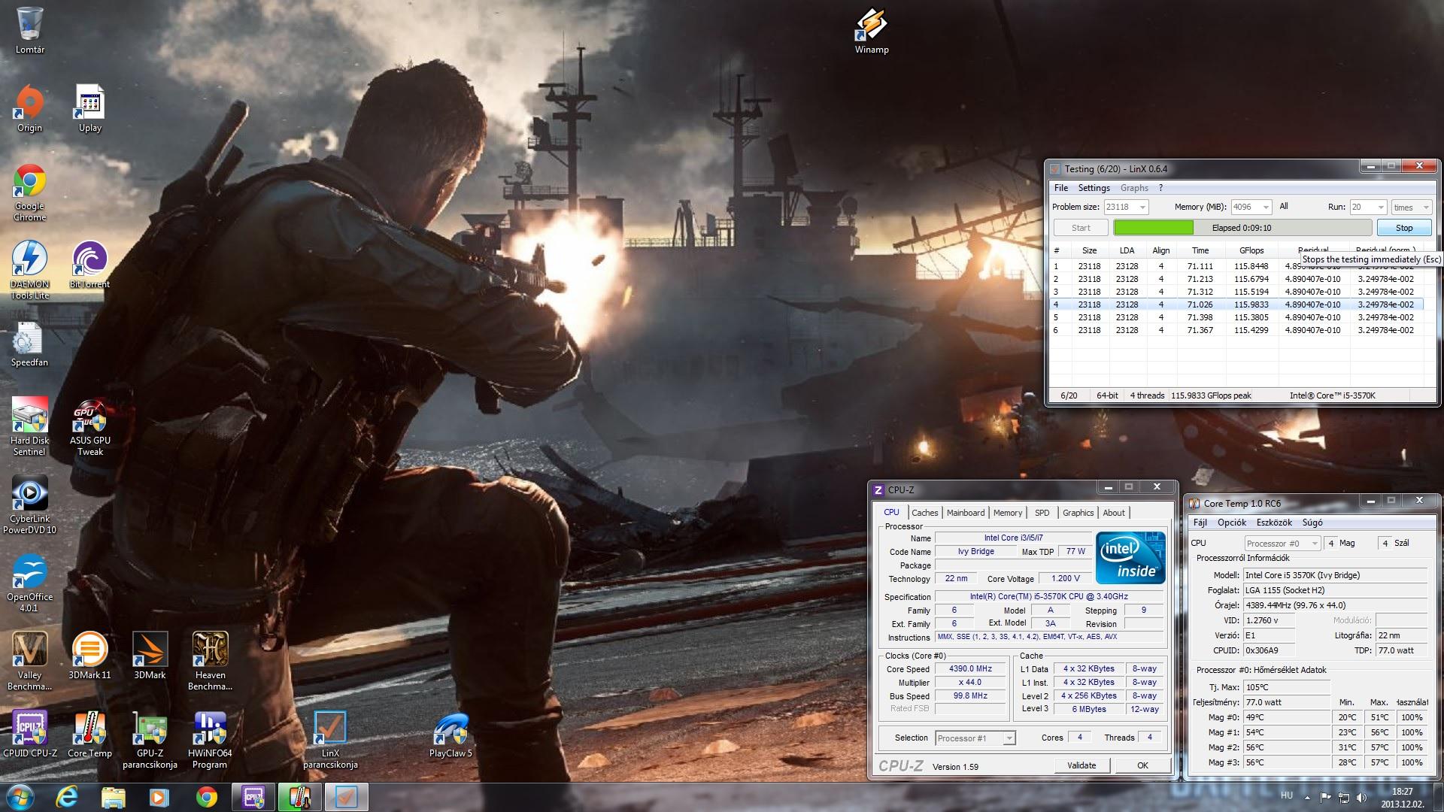Select LinX result row 4 with 115.9833 GFlops
Viewport: 1444px width, 812px height.
(1236, 304)
